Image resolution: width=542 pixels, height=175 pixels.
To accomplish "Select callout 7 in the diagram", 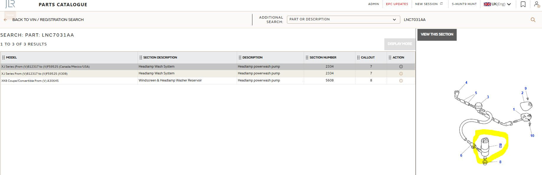I will point(500,145).
